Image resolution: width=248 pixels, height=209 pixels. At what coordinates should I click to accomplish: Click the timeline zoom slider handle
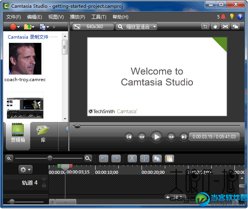pyautogui.click(x=50, y=158)
